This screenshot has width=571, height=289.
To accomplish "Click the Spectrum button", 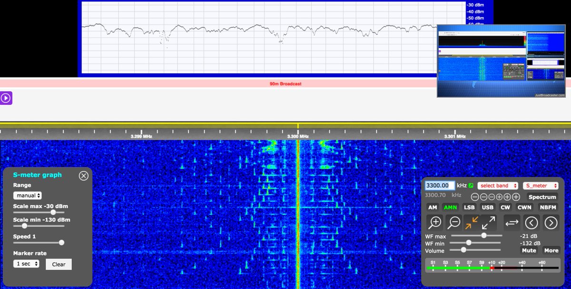I will 542,197.
